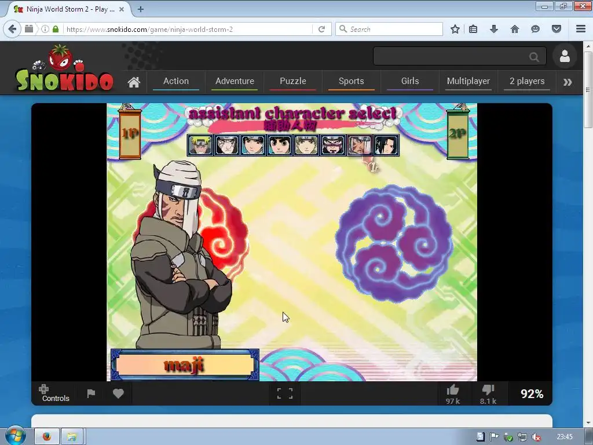
Task: Toggle fullscreen mode for the game
Action: pyautogui.click(x=285, y=393)
